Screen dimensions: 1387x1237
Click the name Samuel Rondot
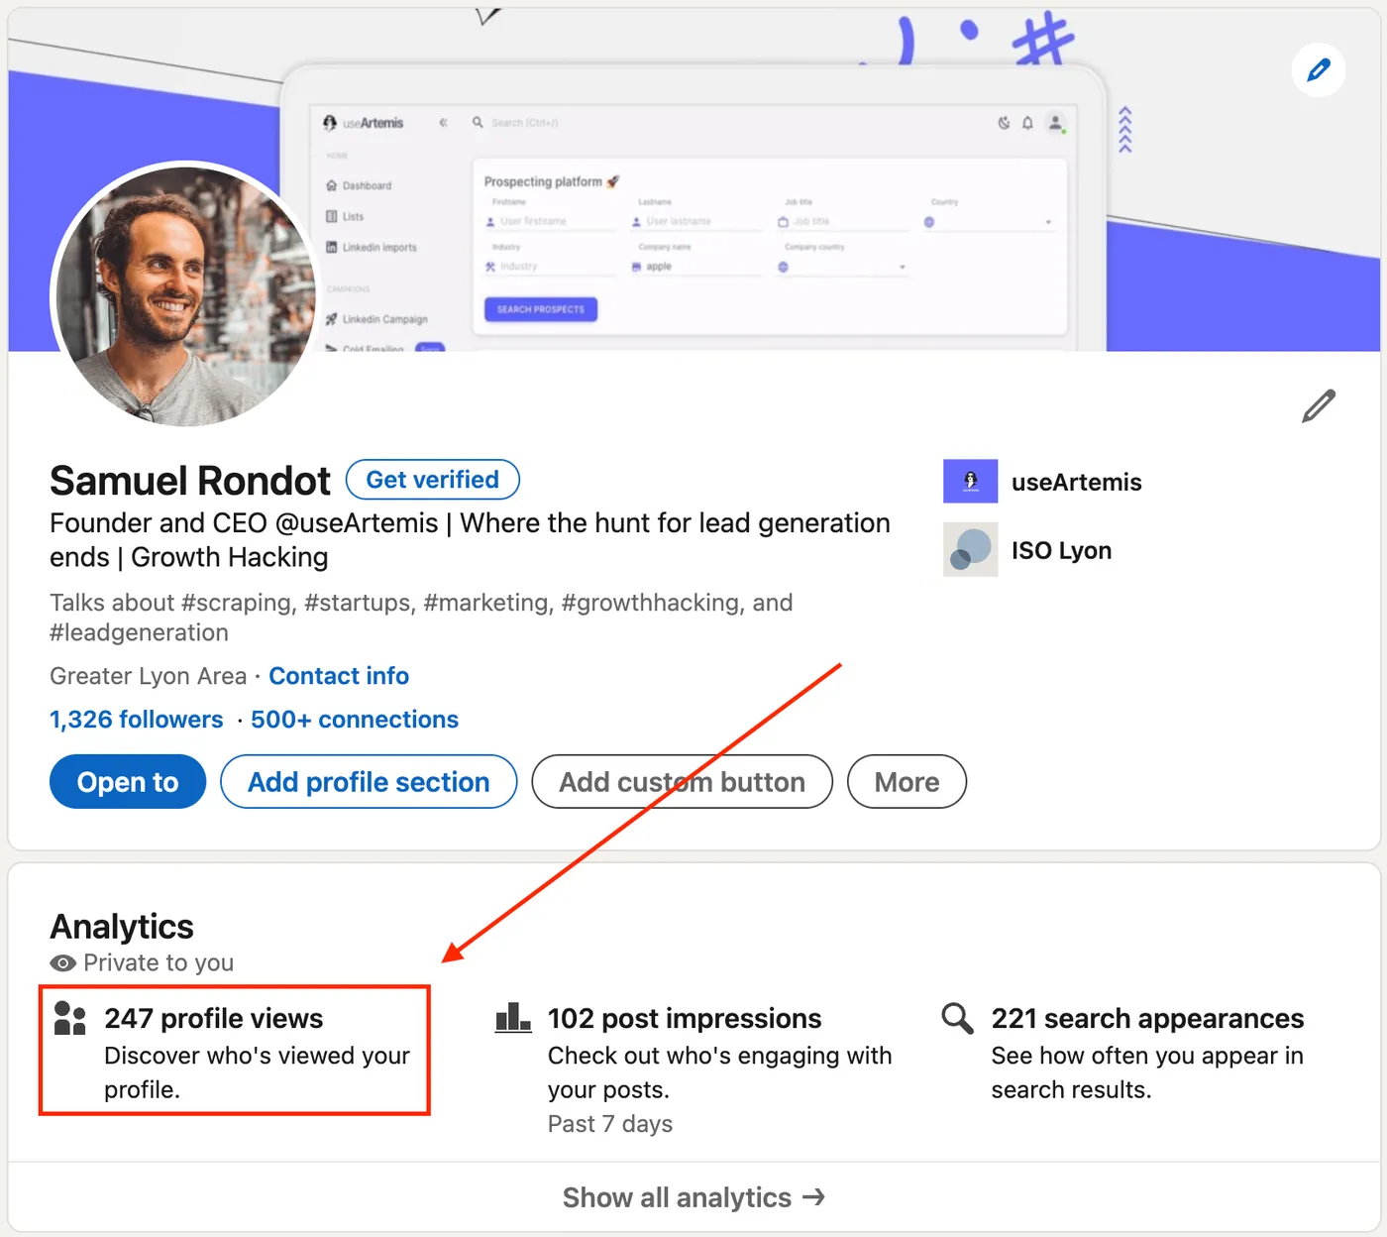pyautogui.click(x=190, y=481)
